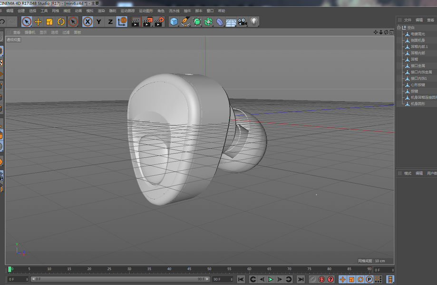
Task: Activate the Move tool
Action: [38, 22]
